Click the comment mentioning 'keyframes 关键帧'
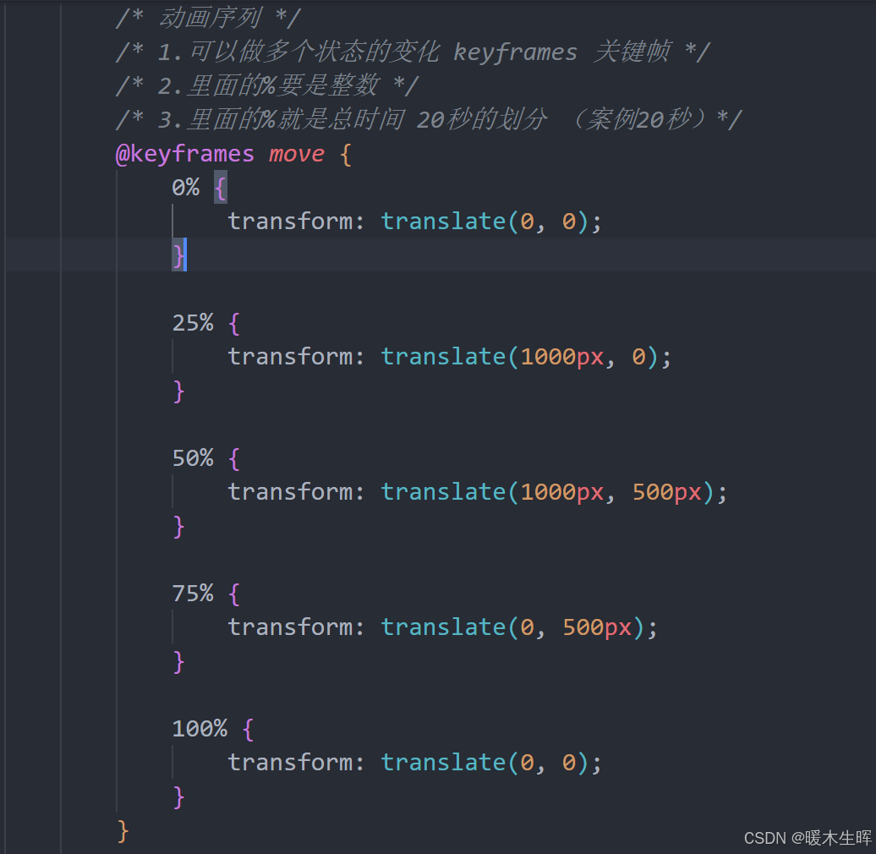Viewport: 876px width, 854px height. tap(413, 52)
